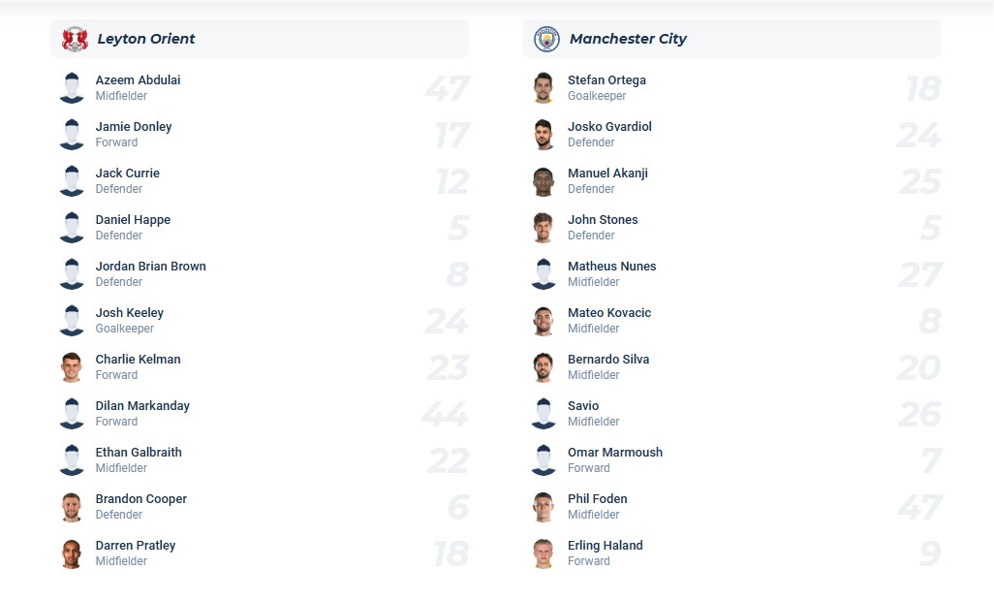Click Phil Foden's avatar image
Screen dimensions: 994x600
544,506
